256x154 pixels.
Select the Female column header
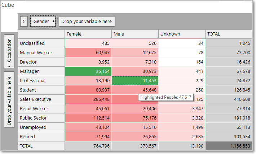point(88,34)
